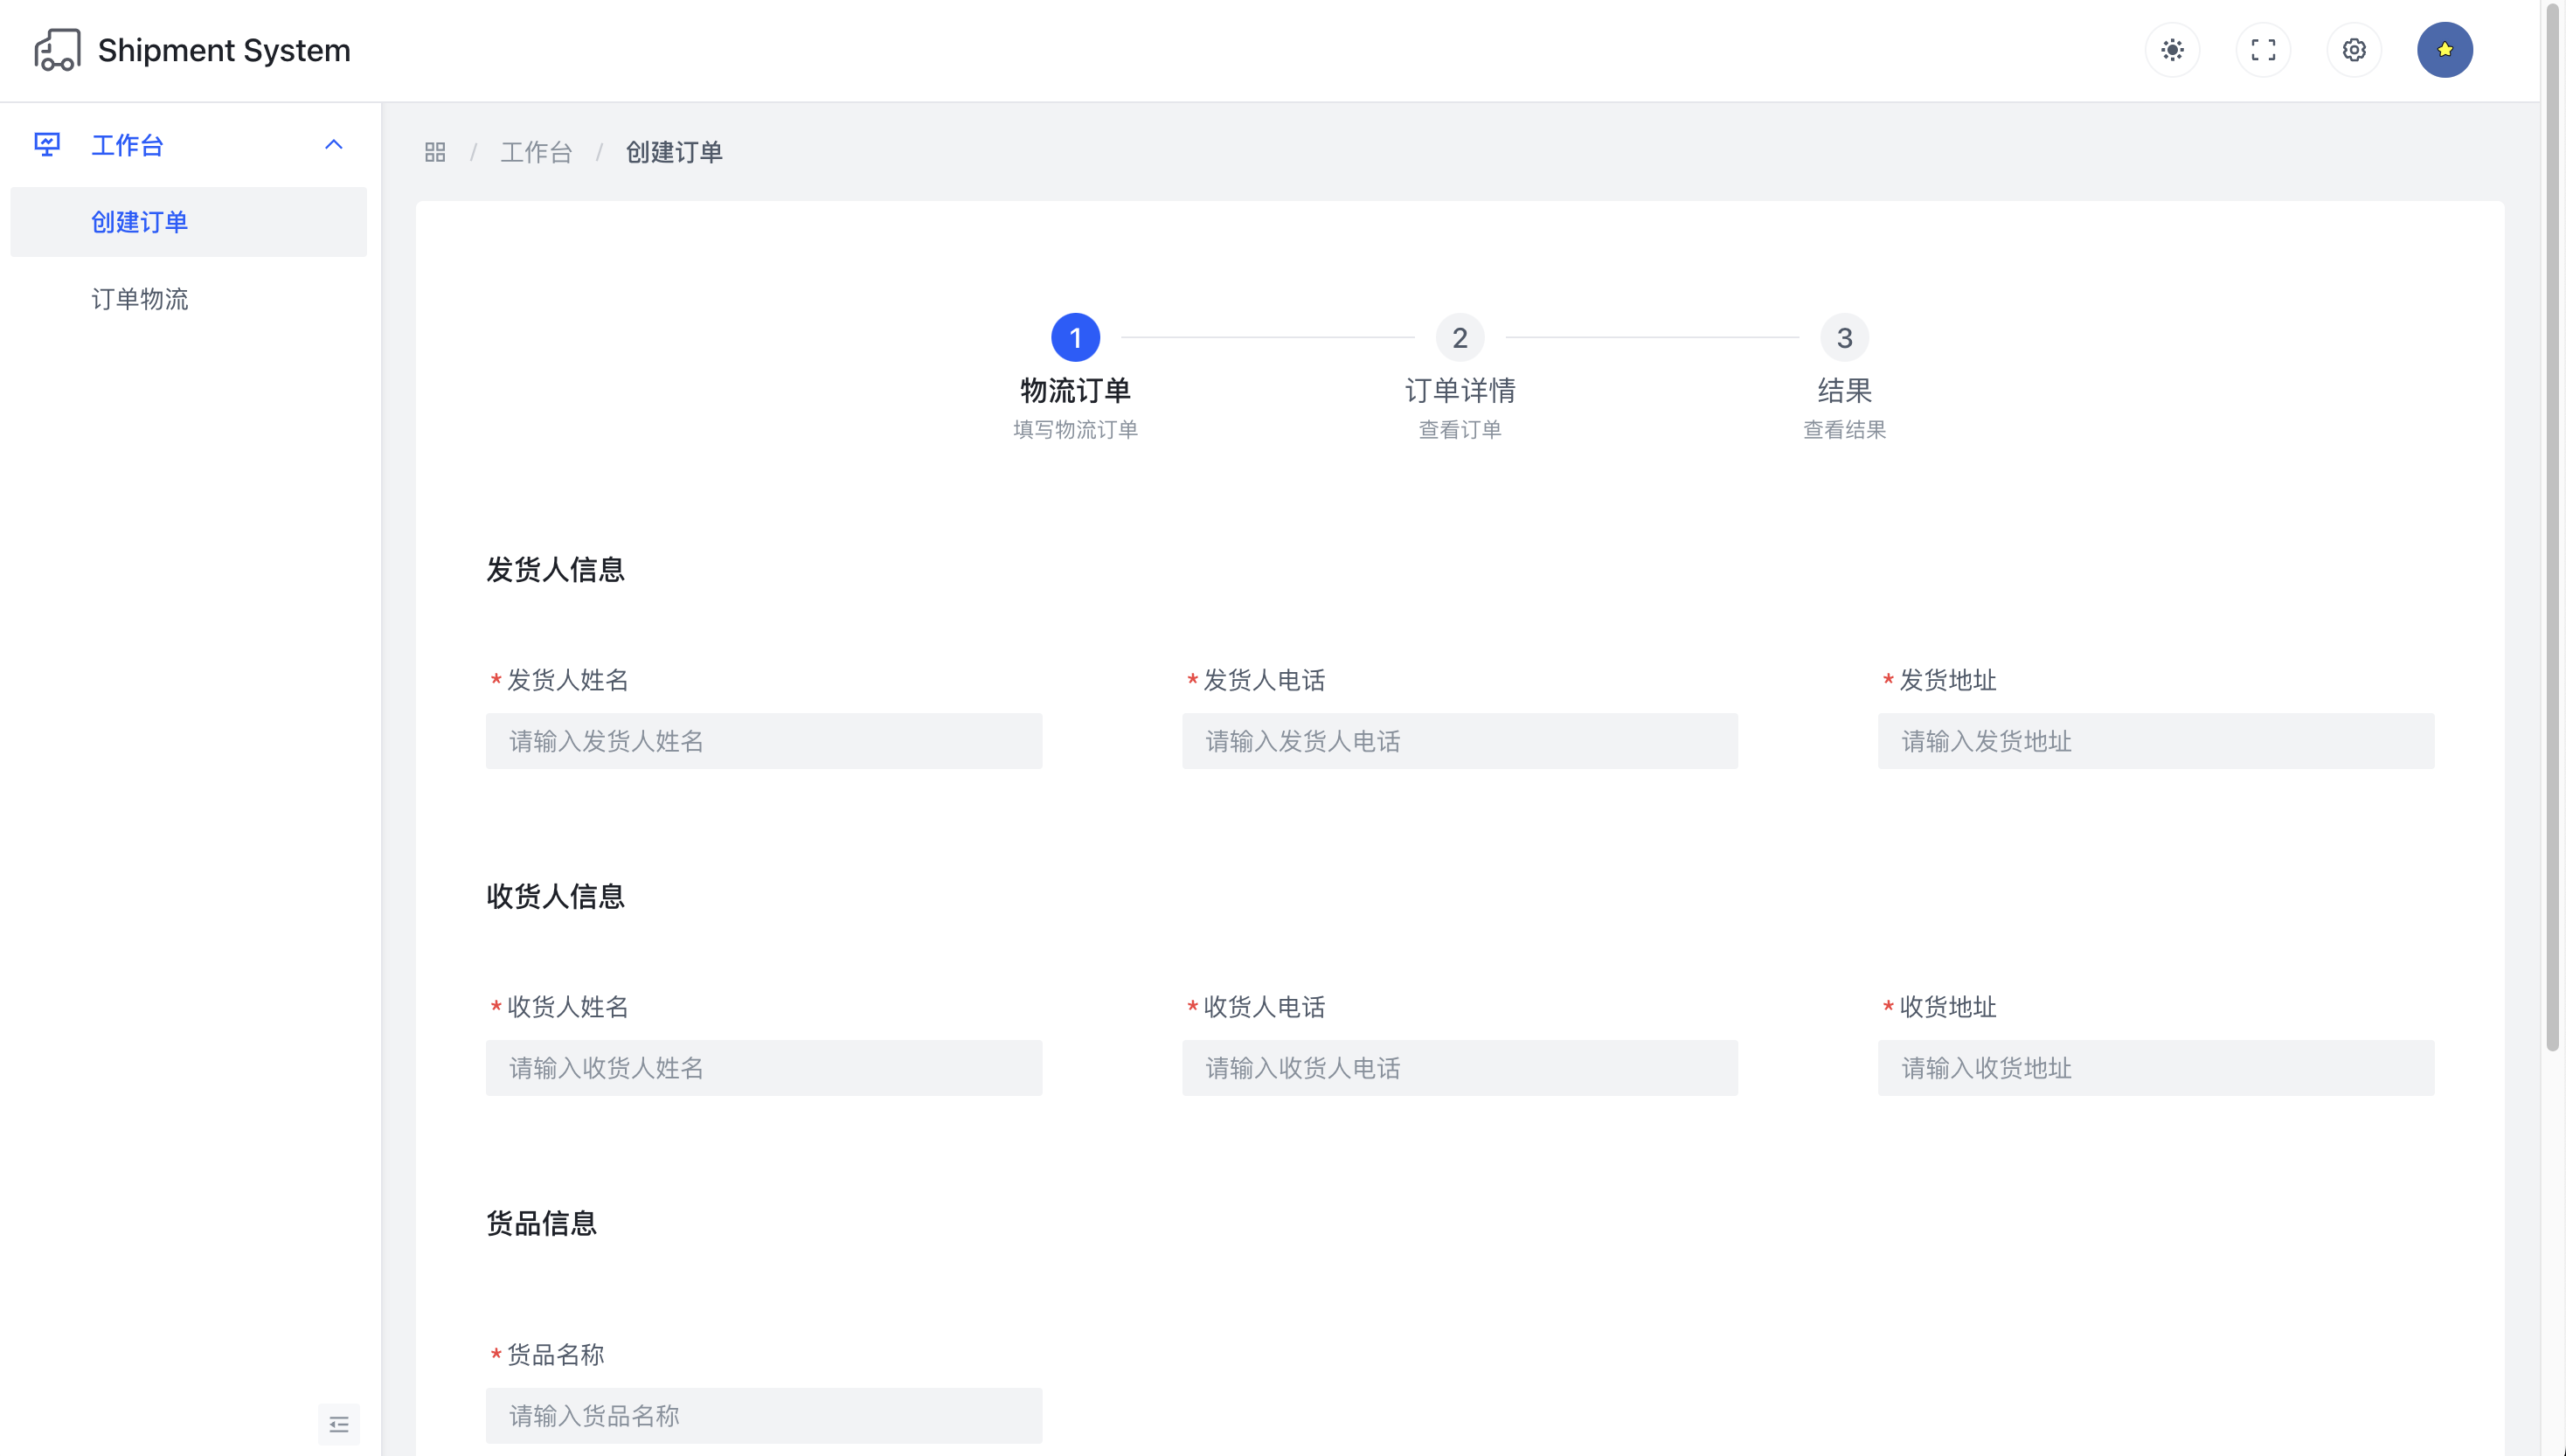Click step 3 结果 circle
The width and height of the screenshot is (2566, 1456).
tap(1844, 338)
